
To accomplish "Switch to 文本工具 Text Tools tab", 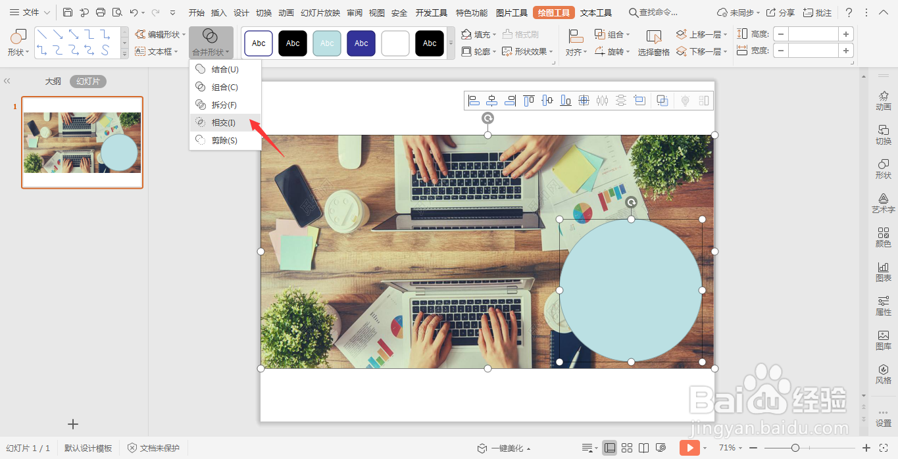I will (x=596, y=12).
